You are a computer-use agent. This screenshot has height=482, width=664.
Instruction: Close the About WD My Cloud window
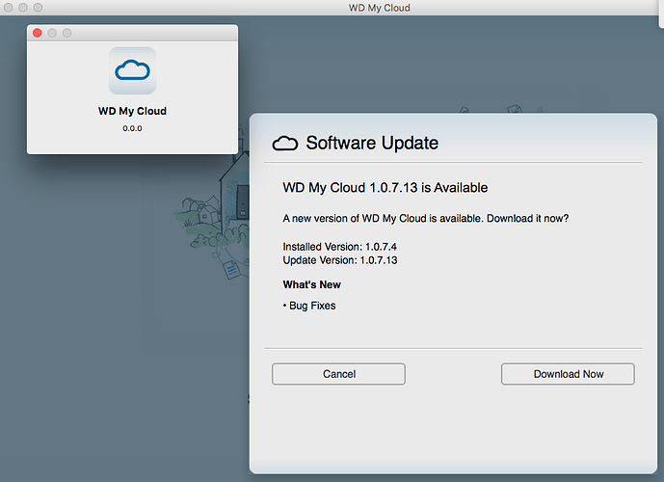38,33
